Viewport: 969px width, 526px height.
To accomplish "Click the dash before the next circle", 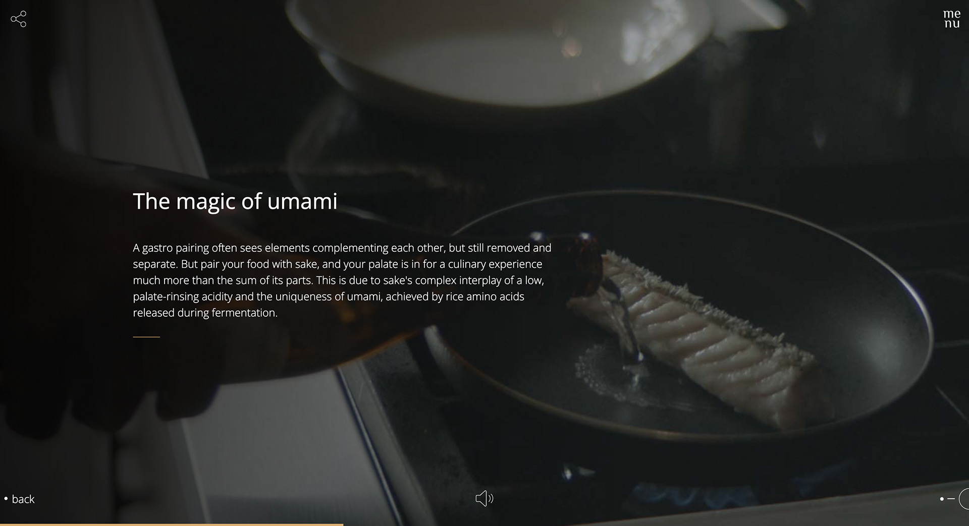I will (951, 499).
